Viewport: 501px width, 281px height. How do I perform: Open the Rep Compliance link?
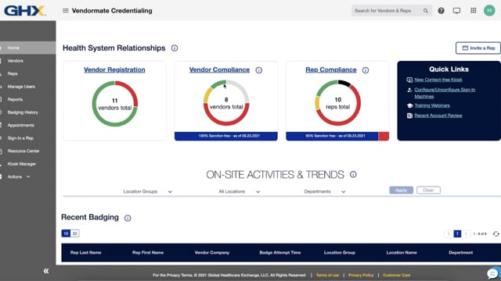click(331, 69)
